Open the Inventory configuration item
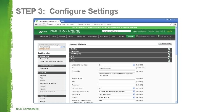Image resolution: width=199 pixels, height=112 pixels. (x=43, y=101)
